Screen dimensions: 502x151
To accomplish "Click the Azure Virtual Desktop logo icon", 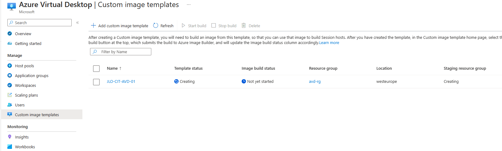I will pyautogui.click(x=11, y=7).
